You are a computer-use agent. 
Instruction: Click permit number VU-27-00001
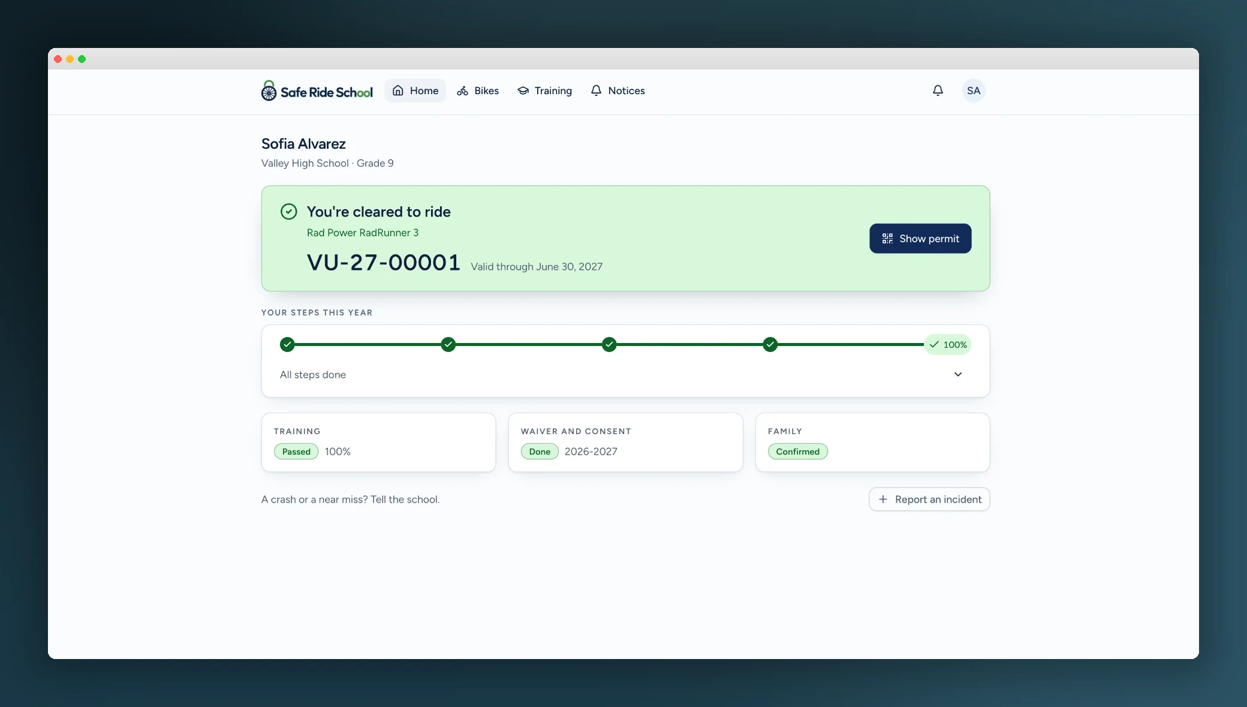point(384,263)
